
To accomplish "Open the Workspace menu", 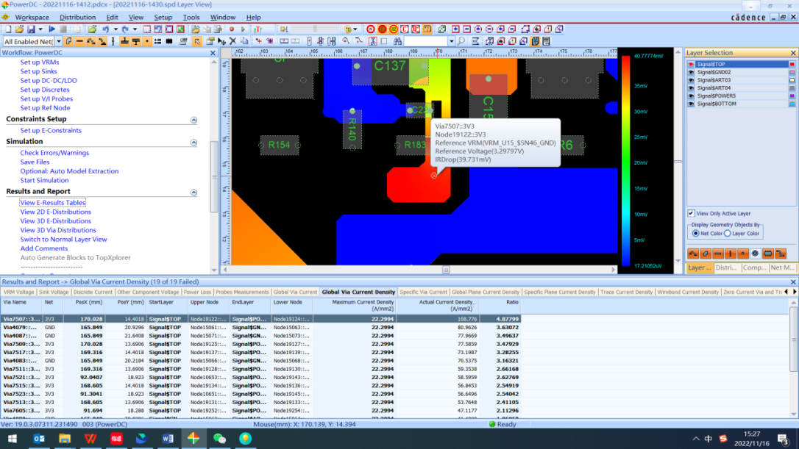I will click(x=32, y=18).
